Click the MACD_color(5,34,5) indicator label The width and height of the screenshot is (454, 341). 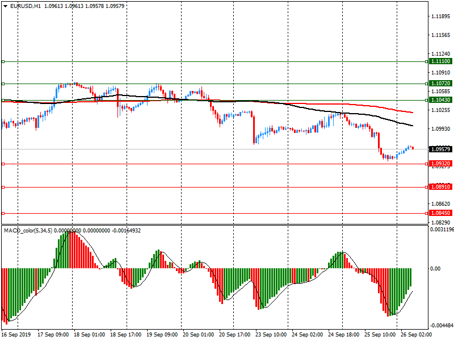pyautogui.click(x=28, y=231)
